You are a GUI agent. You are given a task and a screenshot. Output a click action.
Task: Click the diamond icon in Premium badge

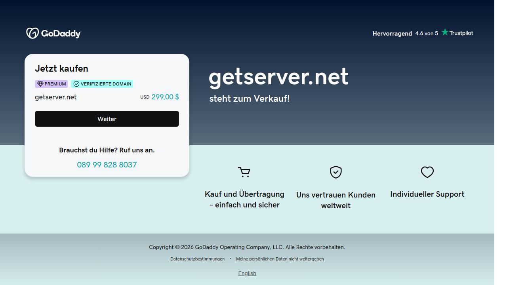click(x=40, y=84)
